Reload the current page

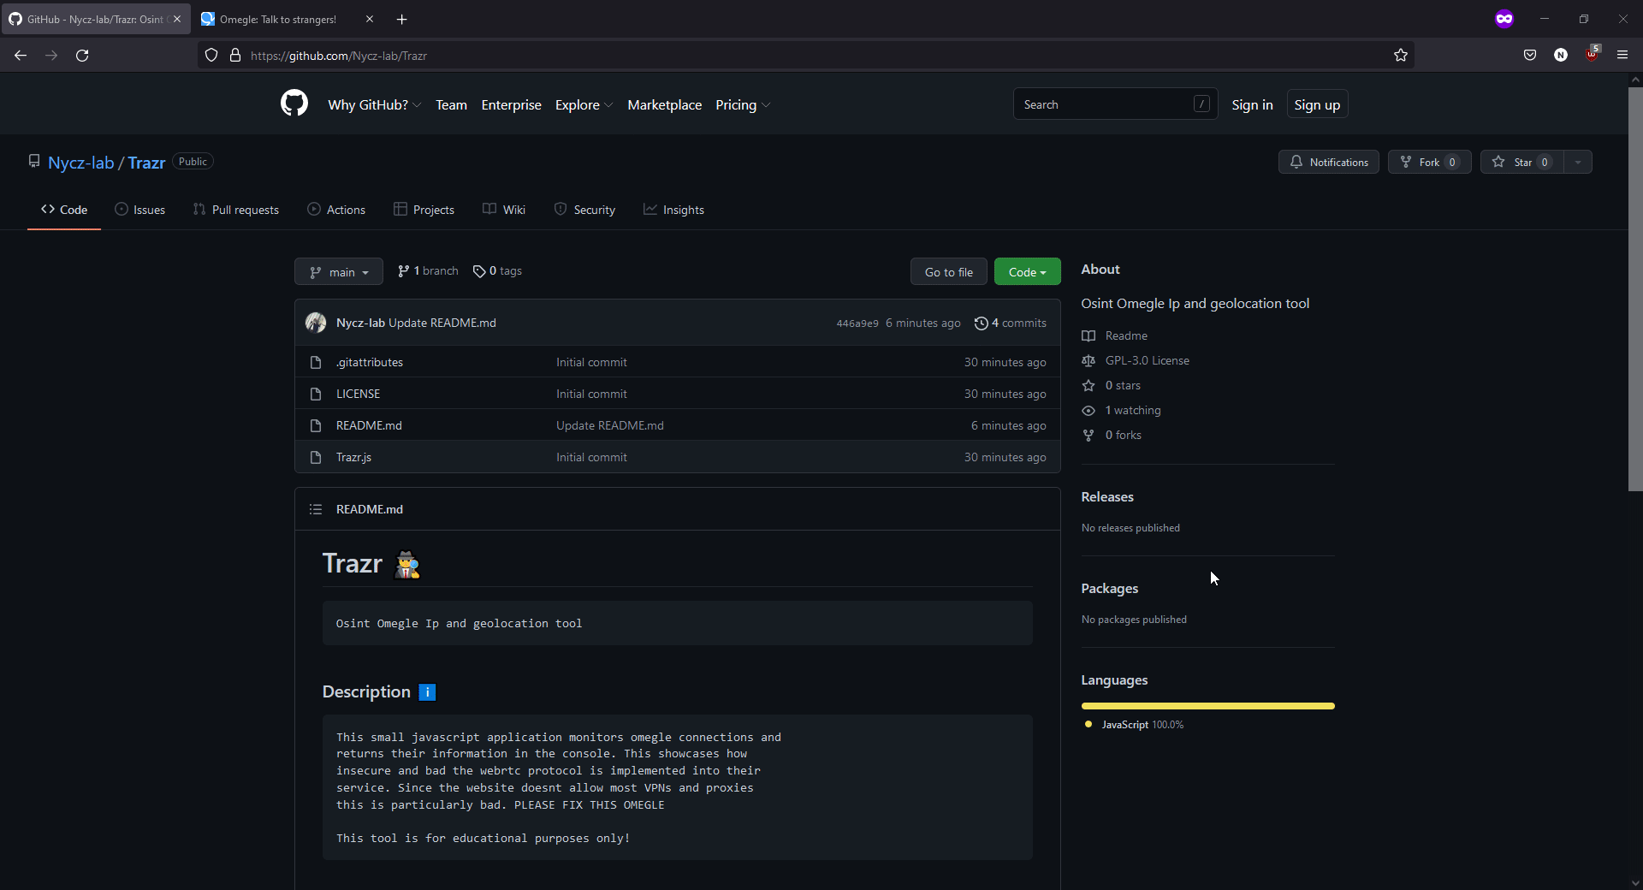point(82,56)
